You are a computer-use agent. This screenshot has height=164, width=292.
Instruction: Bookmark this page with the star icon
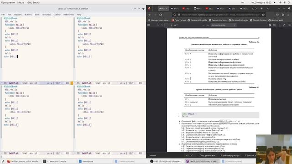coord(263,15)
